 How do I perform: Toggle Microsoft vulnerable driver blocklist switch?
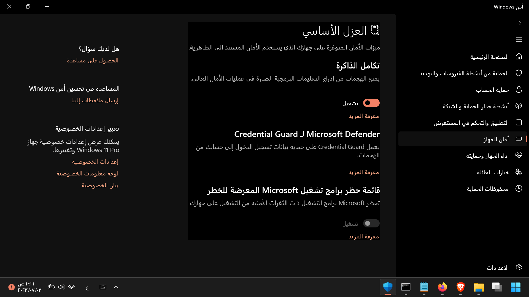(371, 223)
